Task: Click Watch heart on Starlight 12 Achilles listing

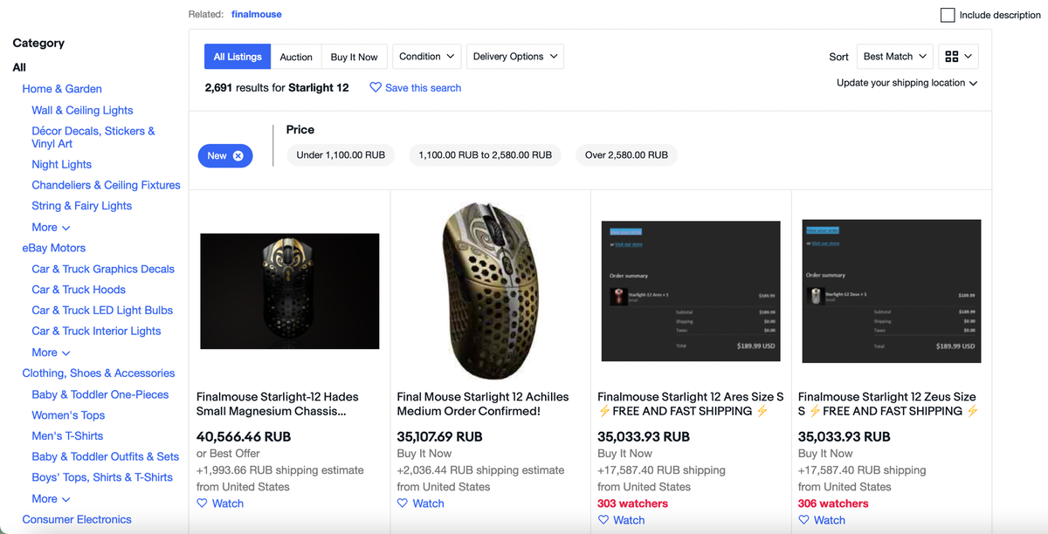Action: pyautogui.click(x=403, y=503)
